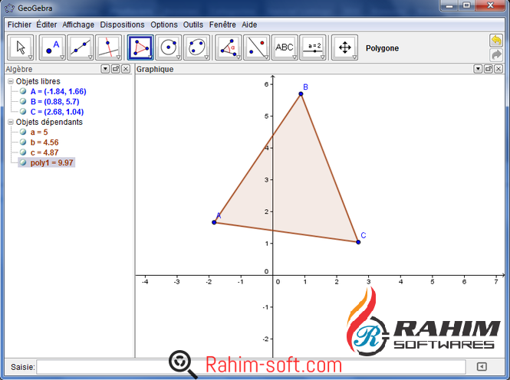Open the input help toggle beside Saisie
Screen dimensions: 510x380
tap(482, 367)
